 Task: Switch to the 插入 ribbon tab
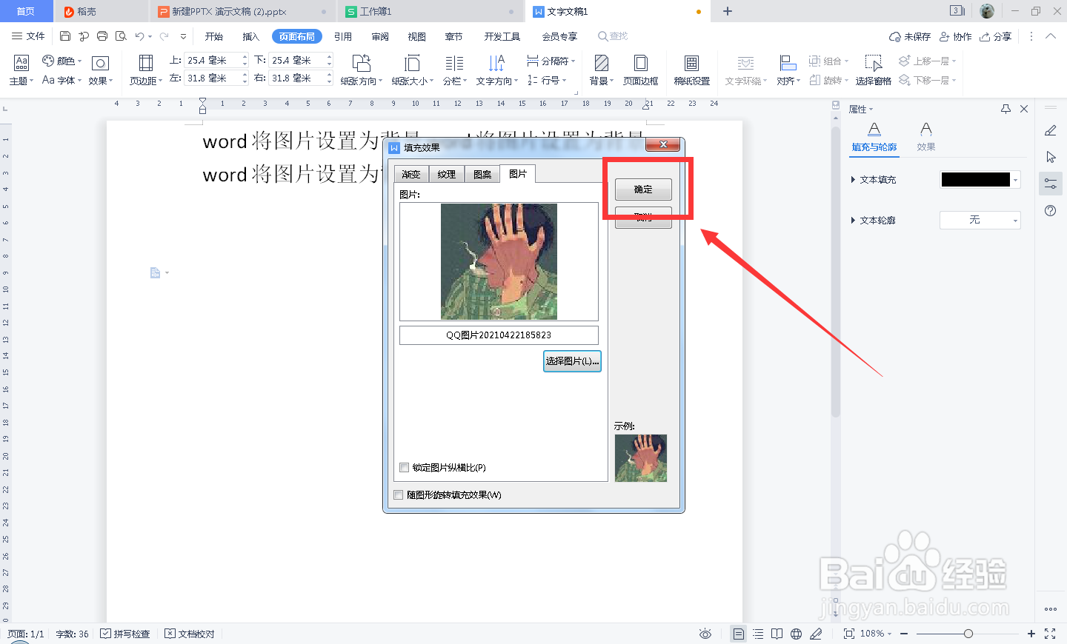click(x=251, y=36)
